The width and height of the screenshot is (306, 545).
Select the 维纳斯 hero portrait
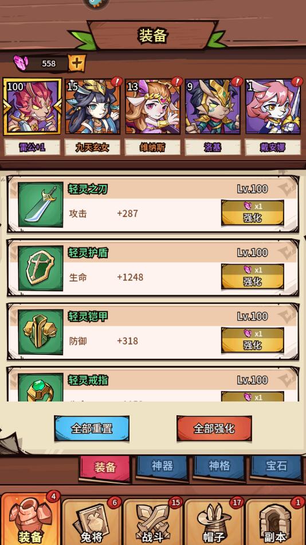coord(152,107)
